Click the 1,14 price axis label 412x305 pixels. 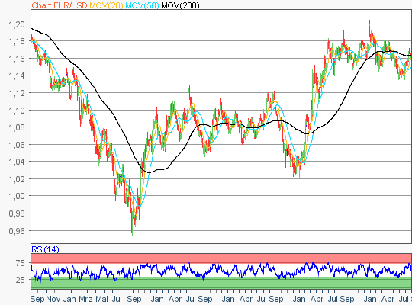point(17,75)
